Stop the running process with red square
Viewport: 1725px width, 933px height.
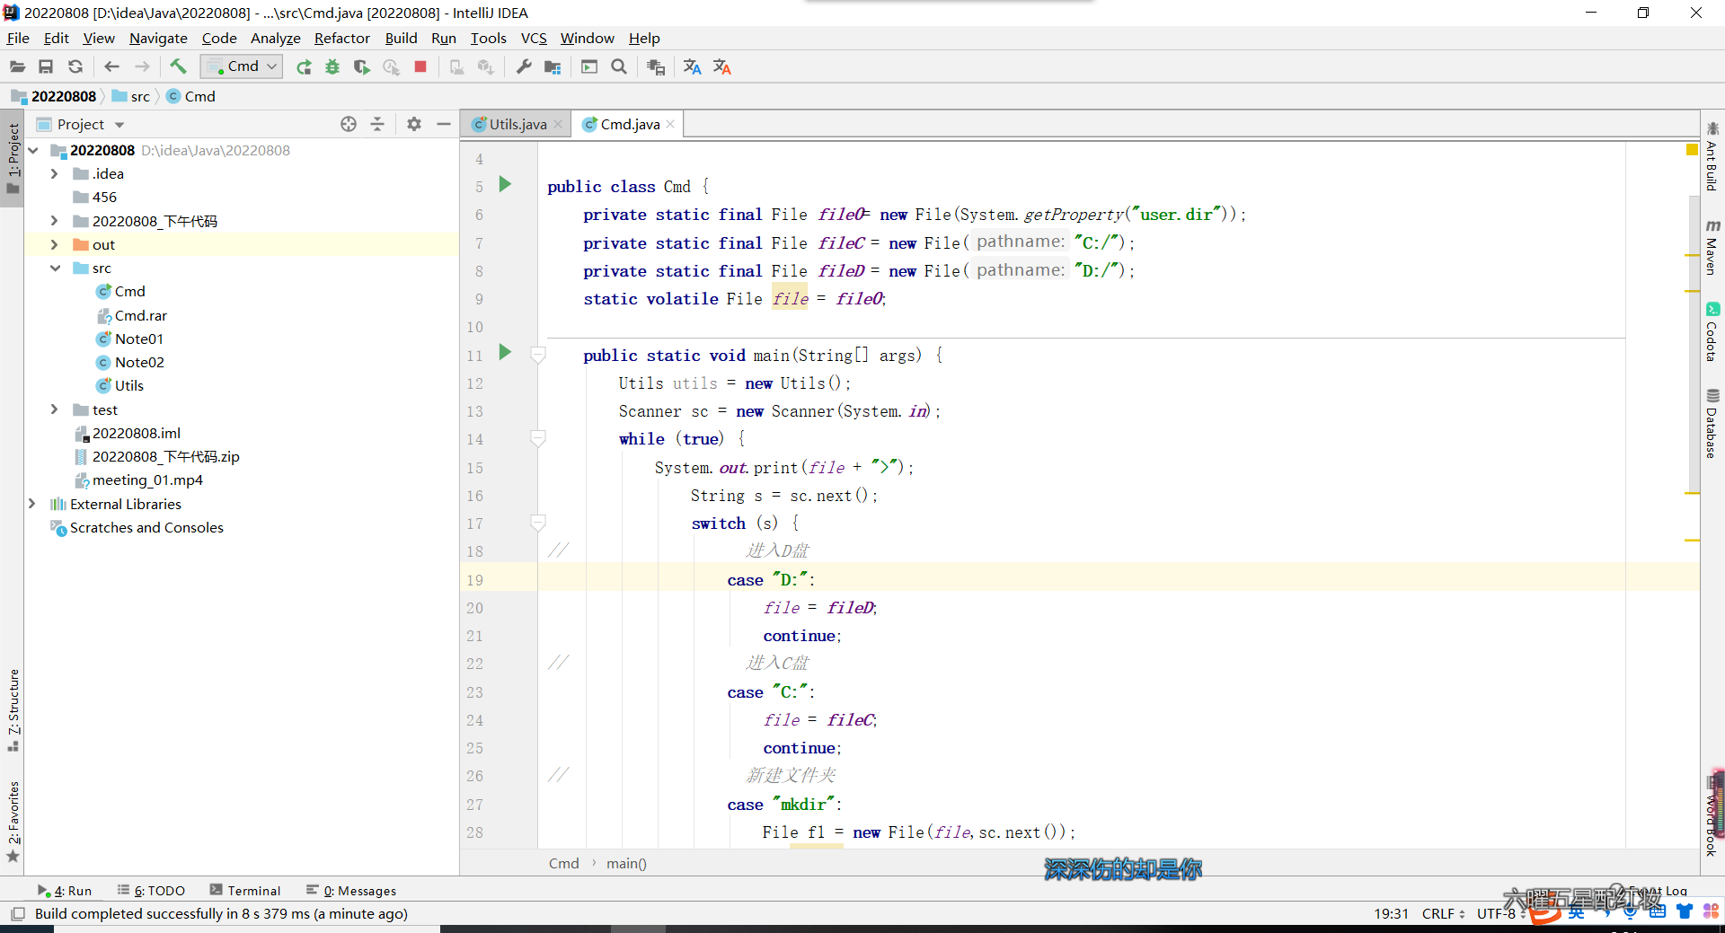click(420, 67)
